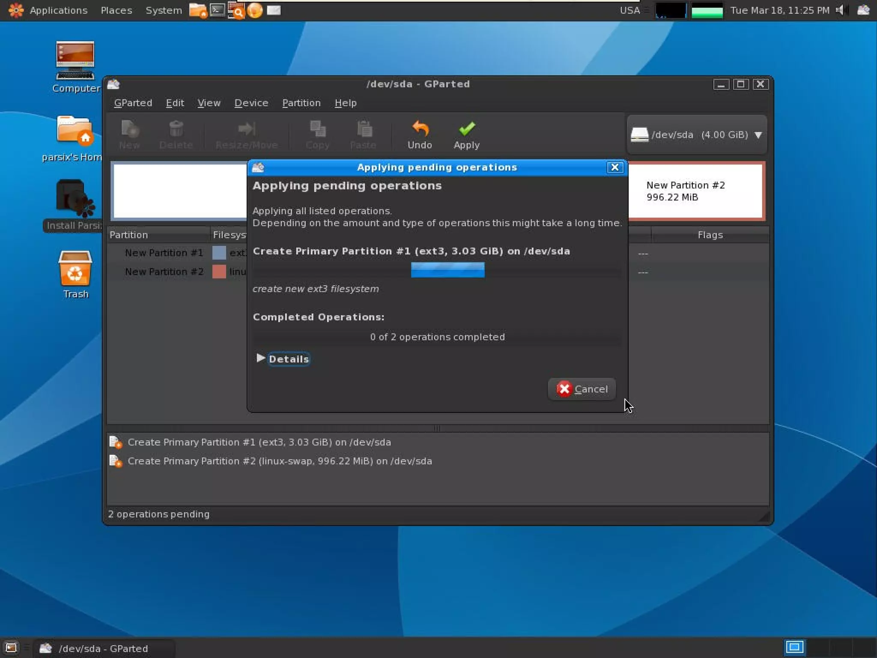Open the terminal launcher in top panel
877x658 pixels.
pos(218,10)
